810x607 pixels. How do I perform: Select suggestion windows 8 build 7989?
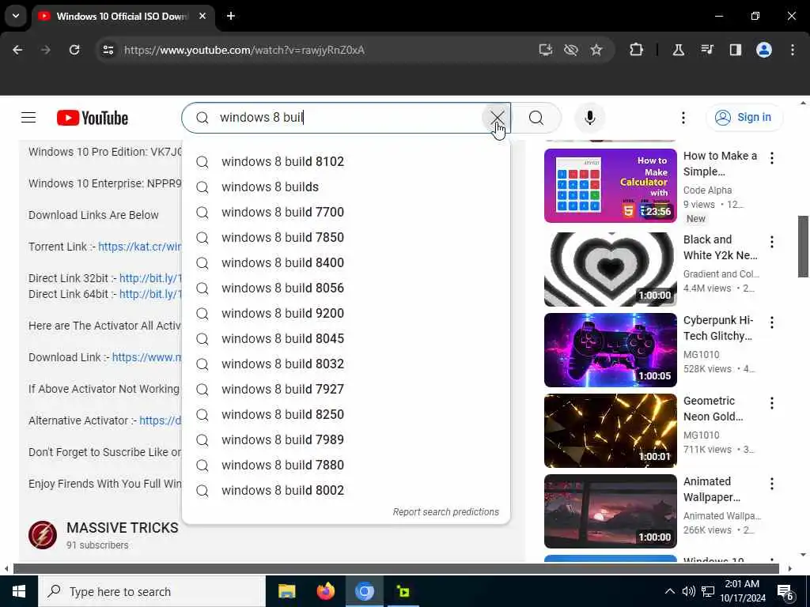[346, 439]
